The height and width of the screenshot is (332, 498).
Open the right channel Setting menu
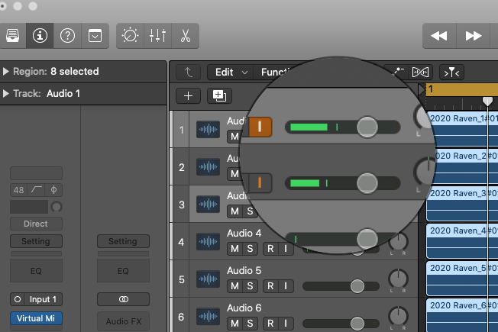pyautogui.click(x=123, y=241)
